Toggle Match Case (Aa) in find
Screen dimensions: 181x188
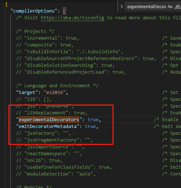170,6
